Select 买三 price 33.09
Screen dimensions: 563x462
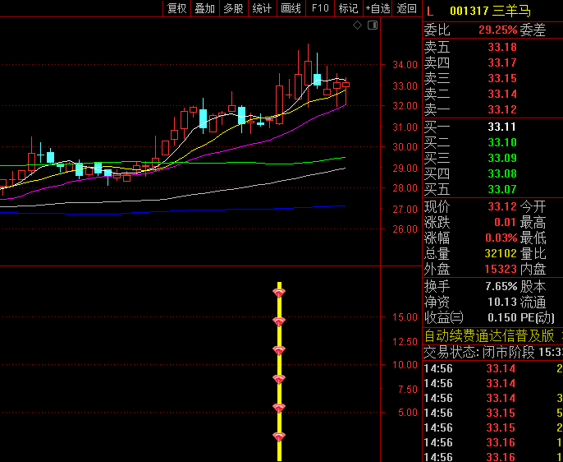pos(502,158)
